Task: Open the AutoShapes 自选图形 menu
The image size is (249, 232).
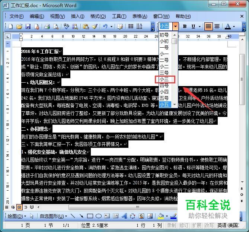Action: pos(53,216)
